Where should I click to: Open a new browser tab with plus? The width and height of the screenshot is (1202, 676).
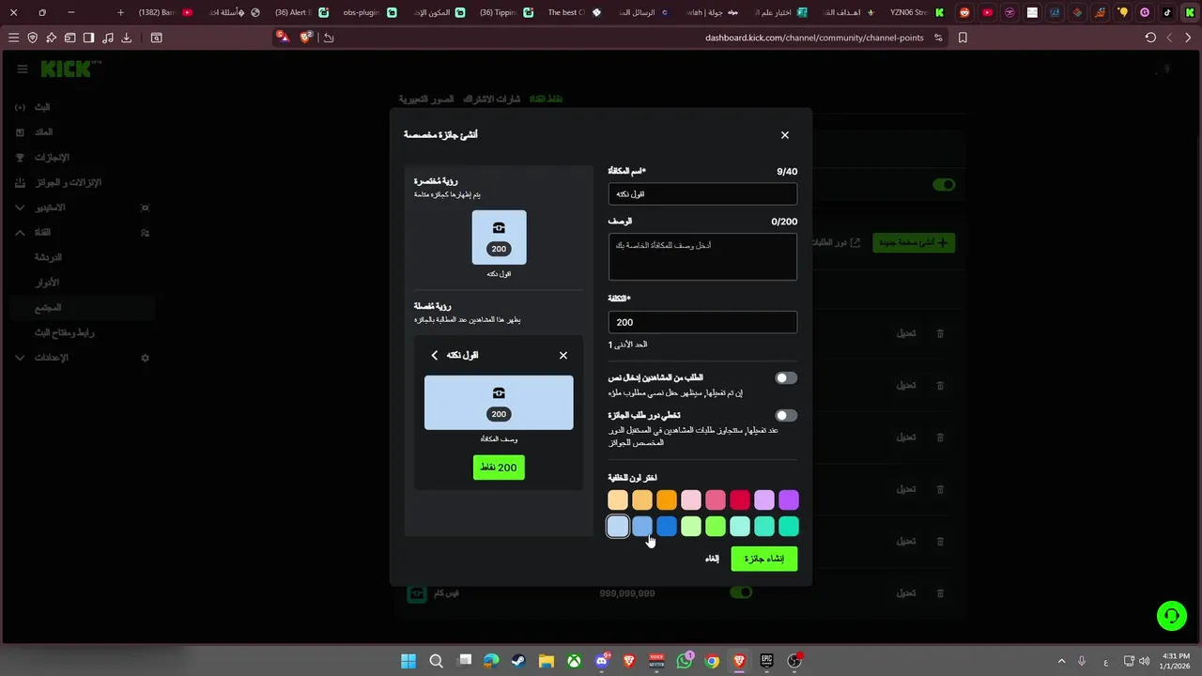(x=120, y=12)
